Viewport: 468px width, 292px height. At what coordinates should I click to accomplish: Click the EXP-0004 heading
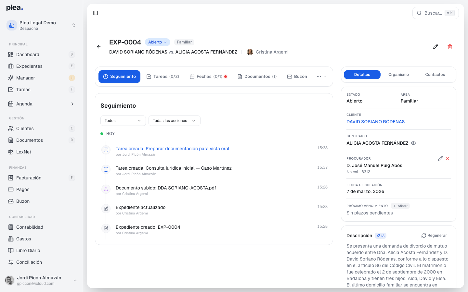[x=125, y=42]
